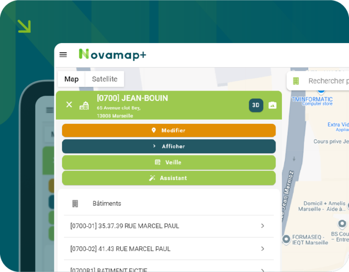
Task: Click the chevron icon on Afficher button
Action: pyautogui.click(x=154, y=146)
